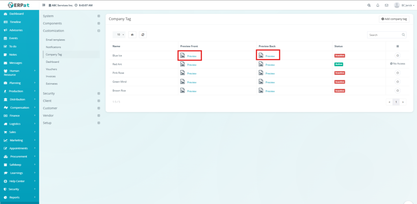Click the refresh table icon button
This screenshot has height=204, width=417.
click(143, 35)
